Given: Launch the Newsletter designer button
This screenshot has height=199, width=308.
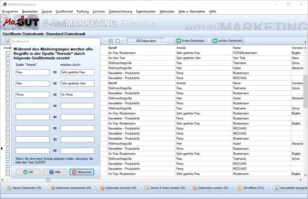Looking at the screenshot, I should 291,188.
